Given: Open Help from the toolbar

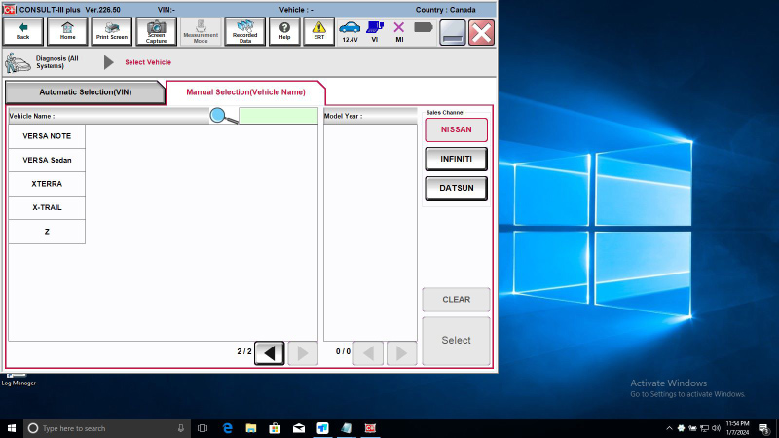Looking at the screenshot, I should [284, 32].
